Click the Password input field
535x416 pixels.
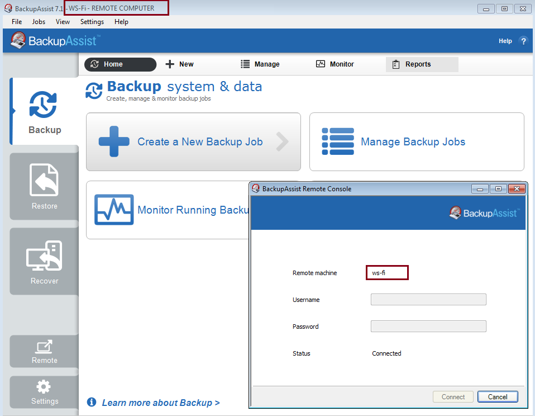428,326
